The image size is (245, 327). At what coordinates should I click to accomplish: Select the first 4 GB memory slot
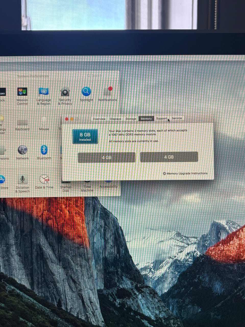[107, 158]
